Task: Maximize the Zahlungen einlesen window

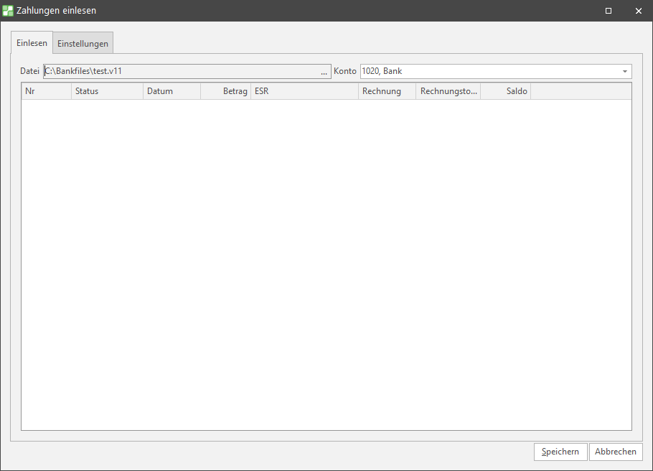Action: click(x=608, y=11)
